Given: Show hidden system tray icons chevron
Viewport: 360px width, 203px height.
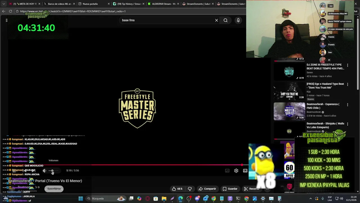Looking at the screenshot, I should tap(311, 198).
